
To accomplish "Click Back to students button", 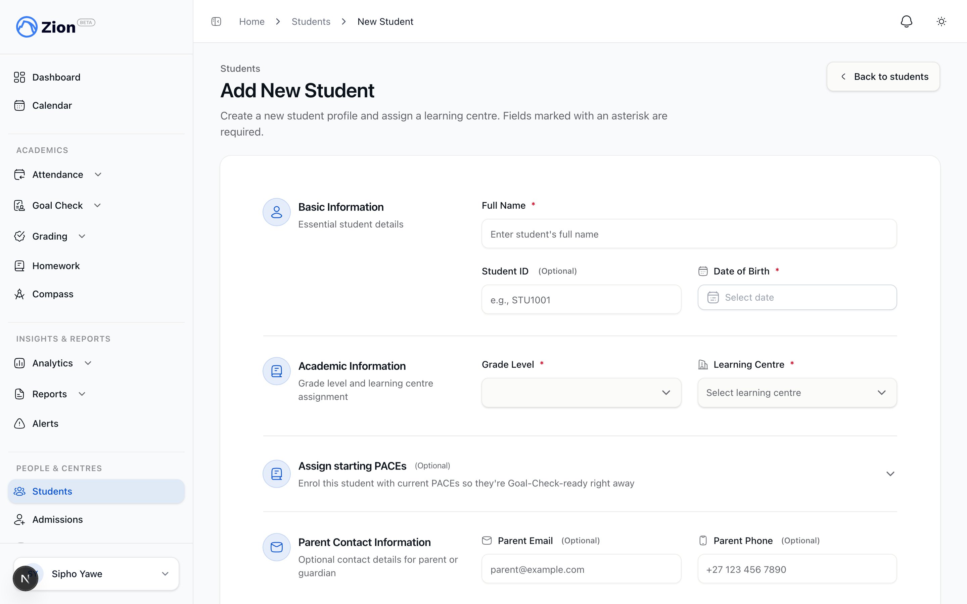I will [x=883, y=76].
